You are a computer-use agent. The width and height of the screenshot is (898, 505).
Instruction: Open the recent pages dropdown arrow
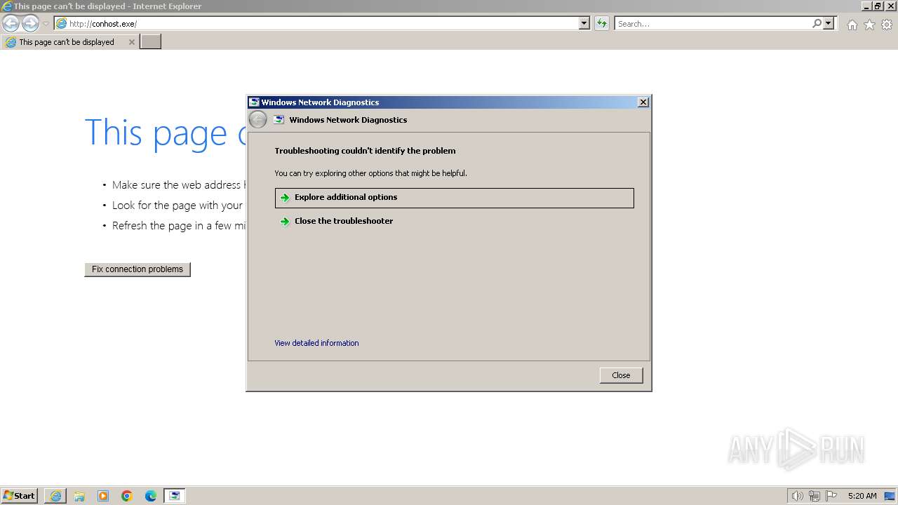click(46, 24)
